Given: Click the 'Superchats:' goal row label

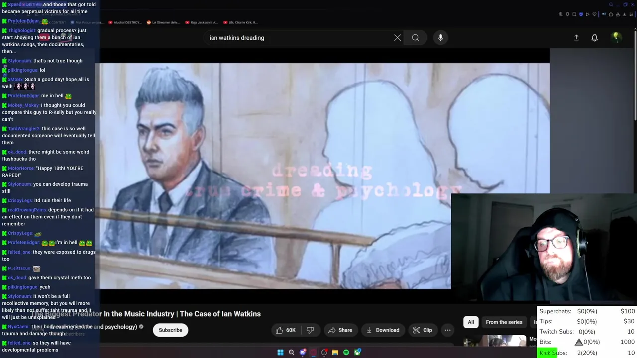Looking at the screenshot, I should (x=555, y=311).
